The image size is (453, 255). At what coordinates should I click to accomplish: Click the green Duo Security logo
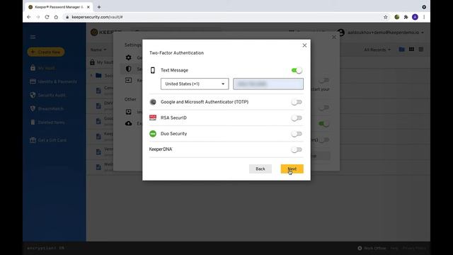click(153, 134)
